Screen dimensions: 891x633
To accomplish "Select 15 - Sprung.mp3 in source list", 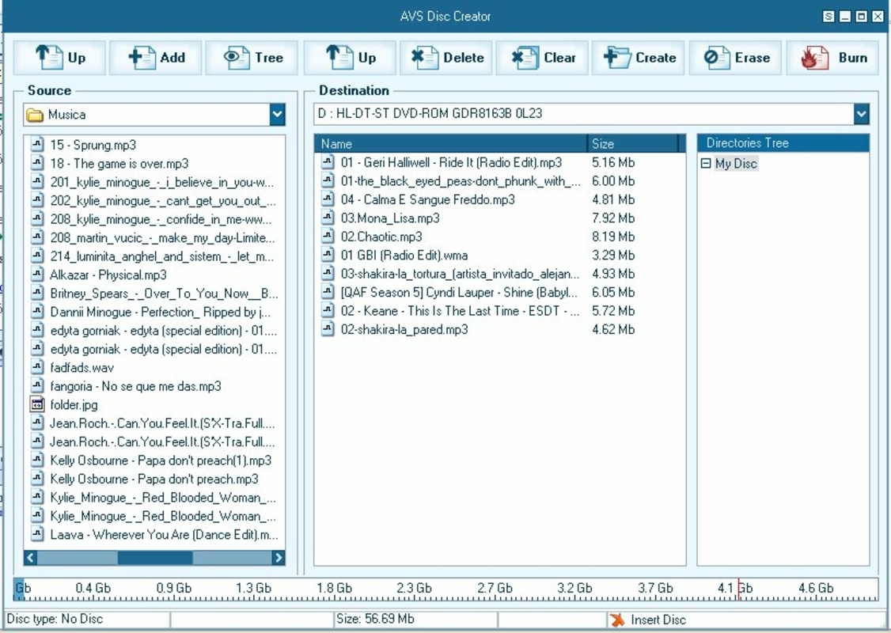I will click(x=93, y=145).
